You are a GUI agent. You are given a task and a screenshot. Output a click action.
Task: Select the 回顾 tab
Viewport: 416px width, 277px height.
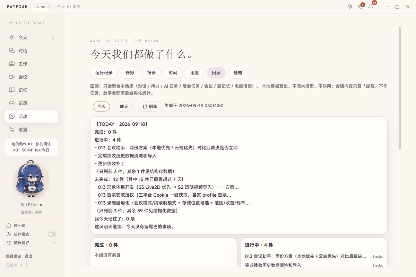coord(216,73)
